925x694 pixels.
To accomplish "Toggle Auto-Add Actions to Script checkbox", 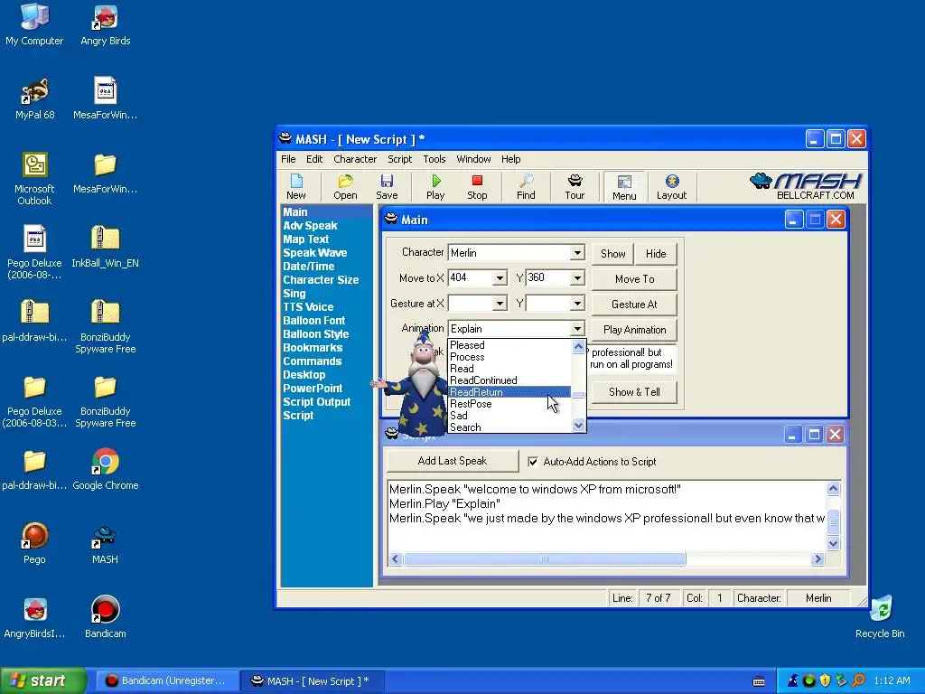I will (533, 462).
